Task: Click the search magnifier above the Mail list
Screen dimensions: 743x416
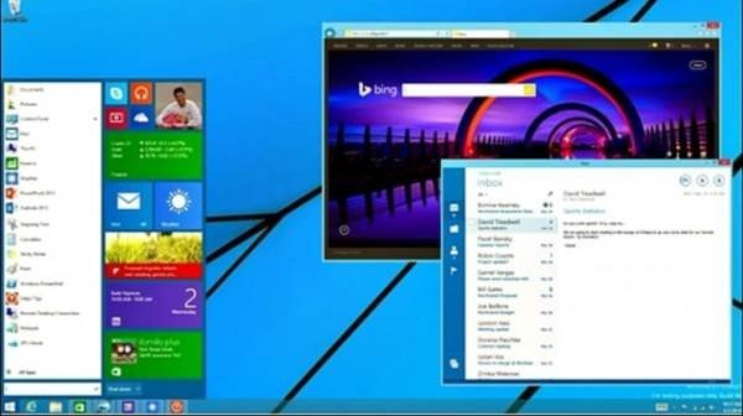Action: [x=550, y=194]
